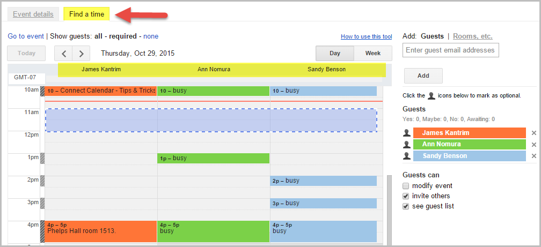Toggle the person icon next to Sandy Benson

pyautogui.click(x=407, y=156)
